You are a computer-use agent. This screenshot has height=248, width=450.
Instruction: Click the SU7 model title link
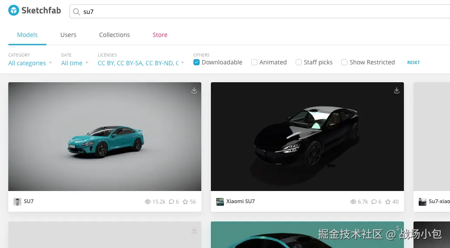(29, 201)
